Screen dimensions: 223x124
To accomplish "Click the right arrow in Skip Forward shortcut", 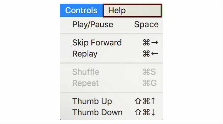I will 155,43.
